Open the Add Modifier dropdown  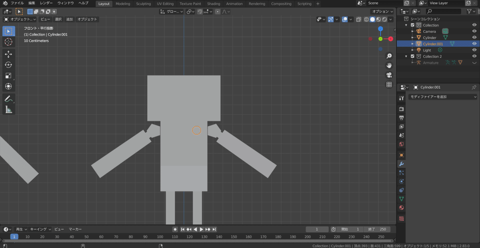click(442, 97)
